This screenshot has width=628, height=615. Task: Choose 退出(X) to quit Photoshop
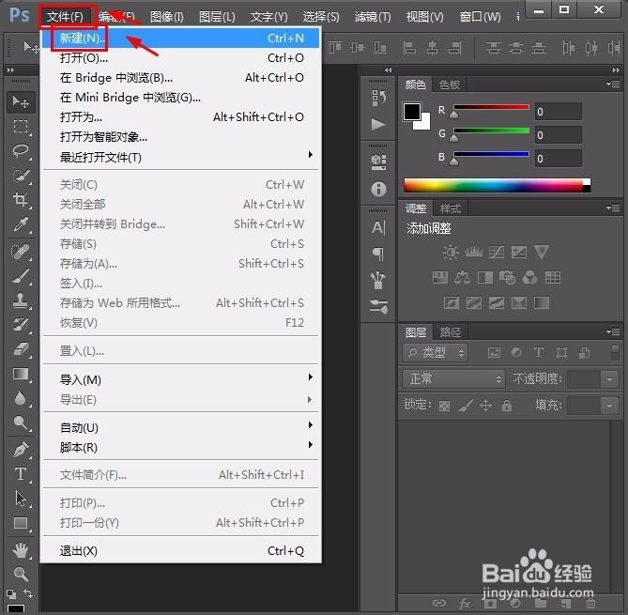tap(181, 550)
